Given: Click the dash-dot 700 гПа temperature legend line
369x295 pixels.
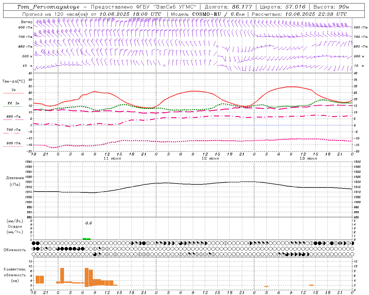Looking at the screenshot, I should pyautogui.click(x=13, y=133).
